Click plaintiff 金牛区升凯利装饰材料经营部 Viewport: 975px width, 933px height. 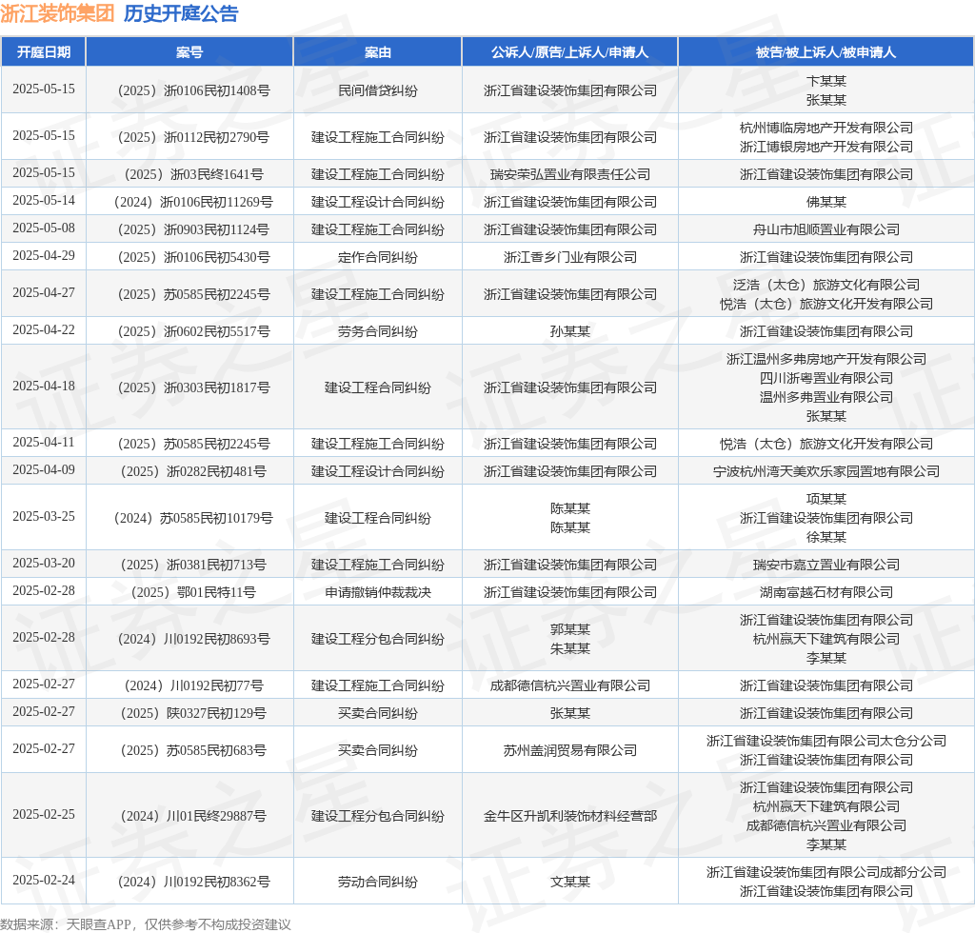point(569,816)
